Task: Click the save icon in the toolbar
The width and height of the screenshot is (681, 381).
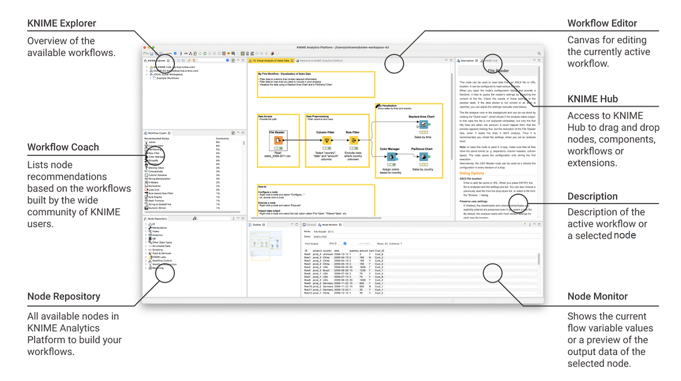Action: 152,53
